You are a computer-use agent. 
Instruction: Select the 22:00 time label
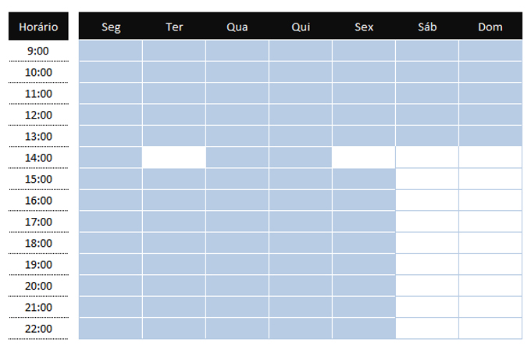[x=38, y=329]
